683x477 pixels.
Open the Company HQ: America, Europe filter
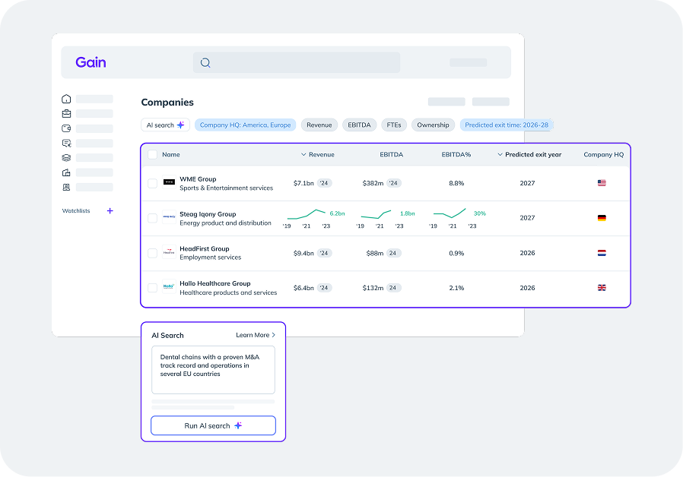245,125
